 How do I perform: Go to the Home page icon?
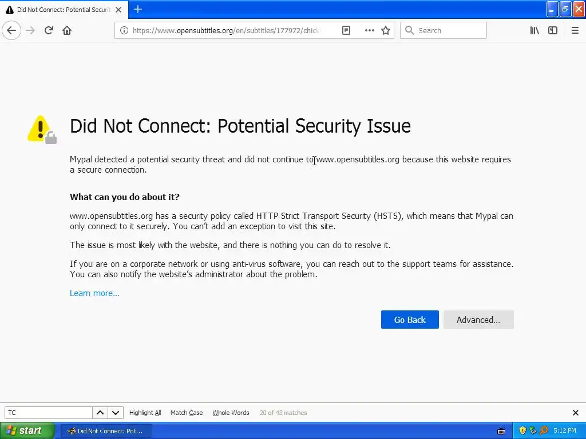click(67, 30)
